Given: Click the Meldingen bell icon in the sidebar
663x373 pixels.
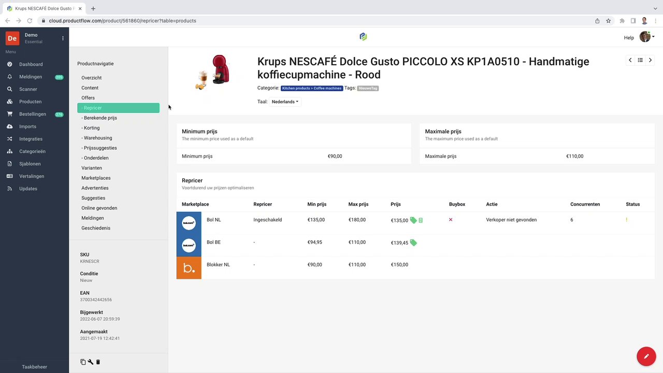Looking at the screenshot, I should [x=9, y=77].
